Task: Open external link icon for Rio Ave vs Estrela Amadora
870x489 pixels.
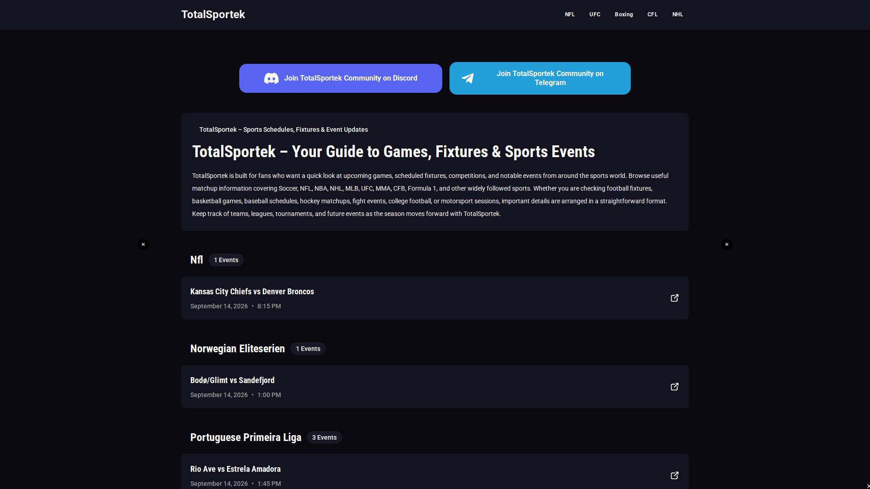Action: pyautogui.click(x=675, y=475)
